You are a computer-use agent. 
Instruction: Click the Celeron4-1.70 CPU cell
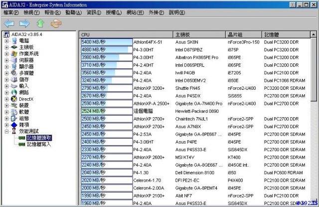[x=147, y=181]
